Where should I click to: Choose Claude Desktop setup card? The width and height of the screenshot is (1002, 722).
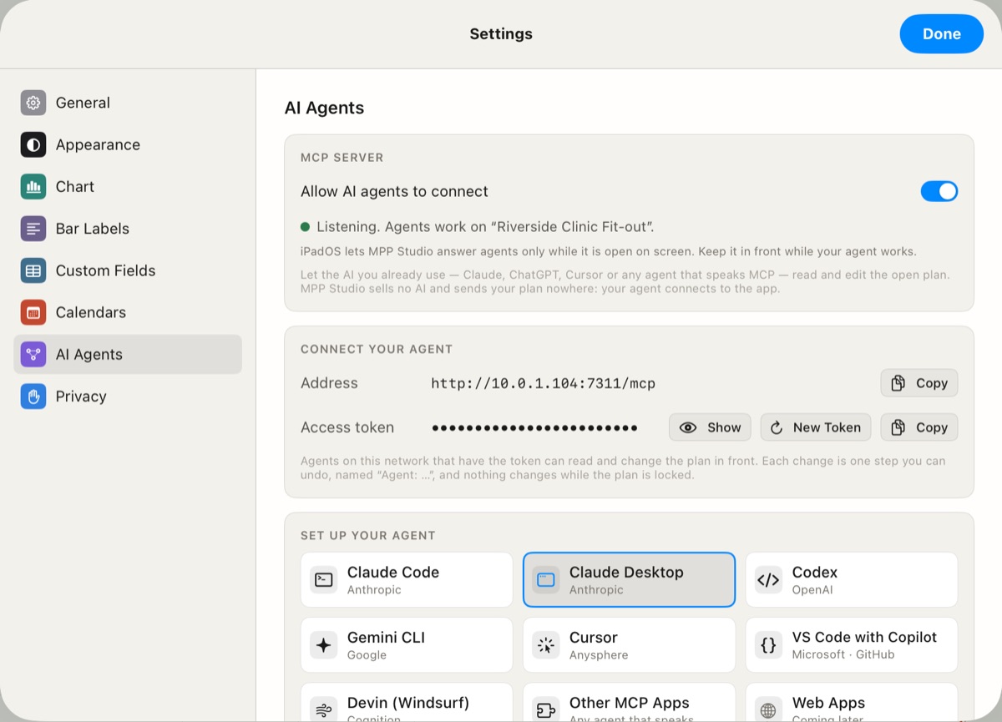tap(629, 579)
